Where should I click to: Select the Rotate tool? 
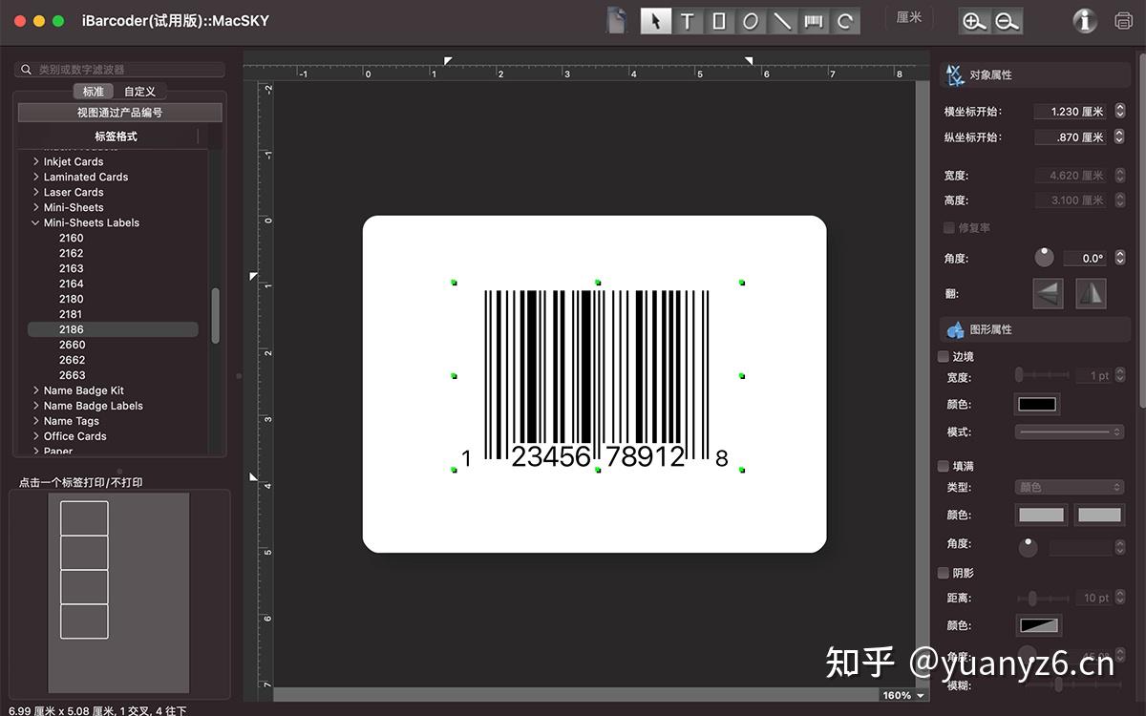tap(844, 20)
